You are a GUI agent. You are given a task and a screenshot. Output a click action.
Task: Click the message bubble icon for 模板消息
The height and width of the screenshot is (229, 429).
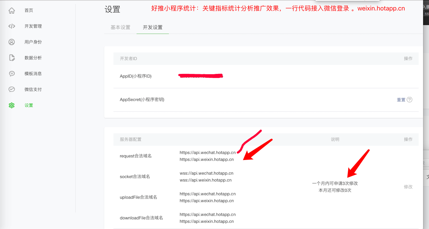[x=12, y=73]
